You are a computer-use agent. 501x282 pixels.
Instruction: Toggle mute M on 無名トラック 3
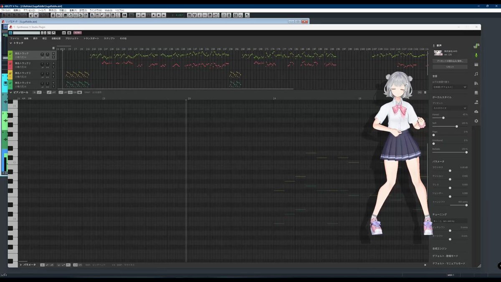(53, 73)
